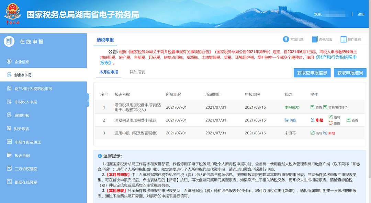Open the 《财产和行为税纳税申报表》 link
The image size is (371, 203).
coord(336,57)
